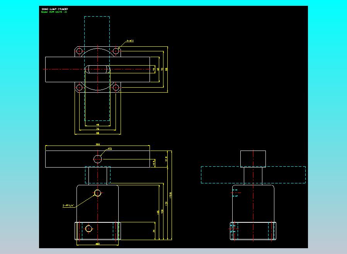The image size is (347, 254).
Task: Click the ø80 body diameter dimension
Action: tap(98, 244)
